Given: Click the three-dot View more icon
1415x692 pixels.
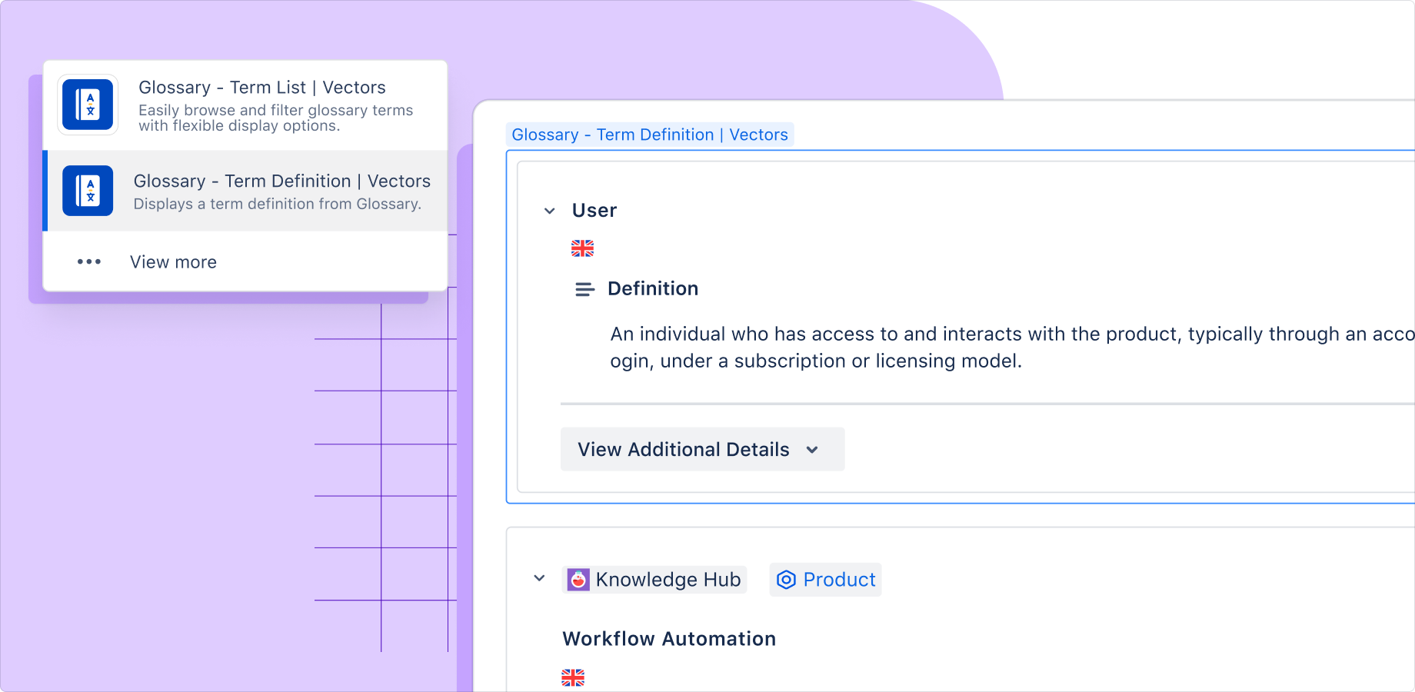Looking at the screenshot, I should [89, 262].
